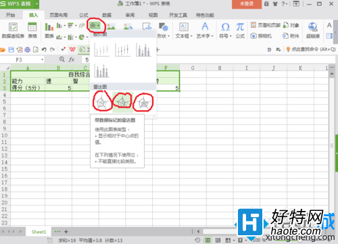Expand the area chart dropdown arrow

coord(65,37)
